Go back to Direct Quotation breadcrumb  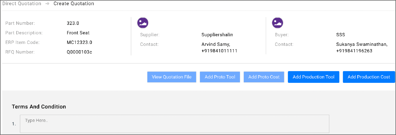pyautogui.click(x=22, y=4)
